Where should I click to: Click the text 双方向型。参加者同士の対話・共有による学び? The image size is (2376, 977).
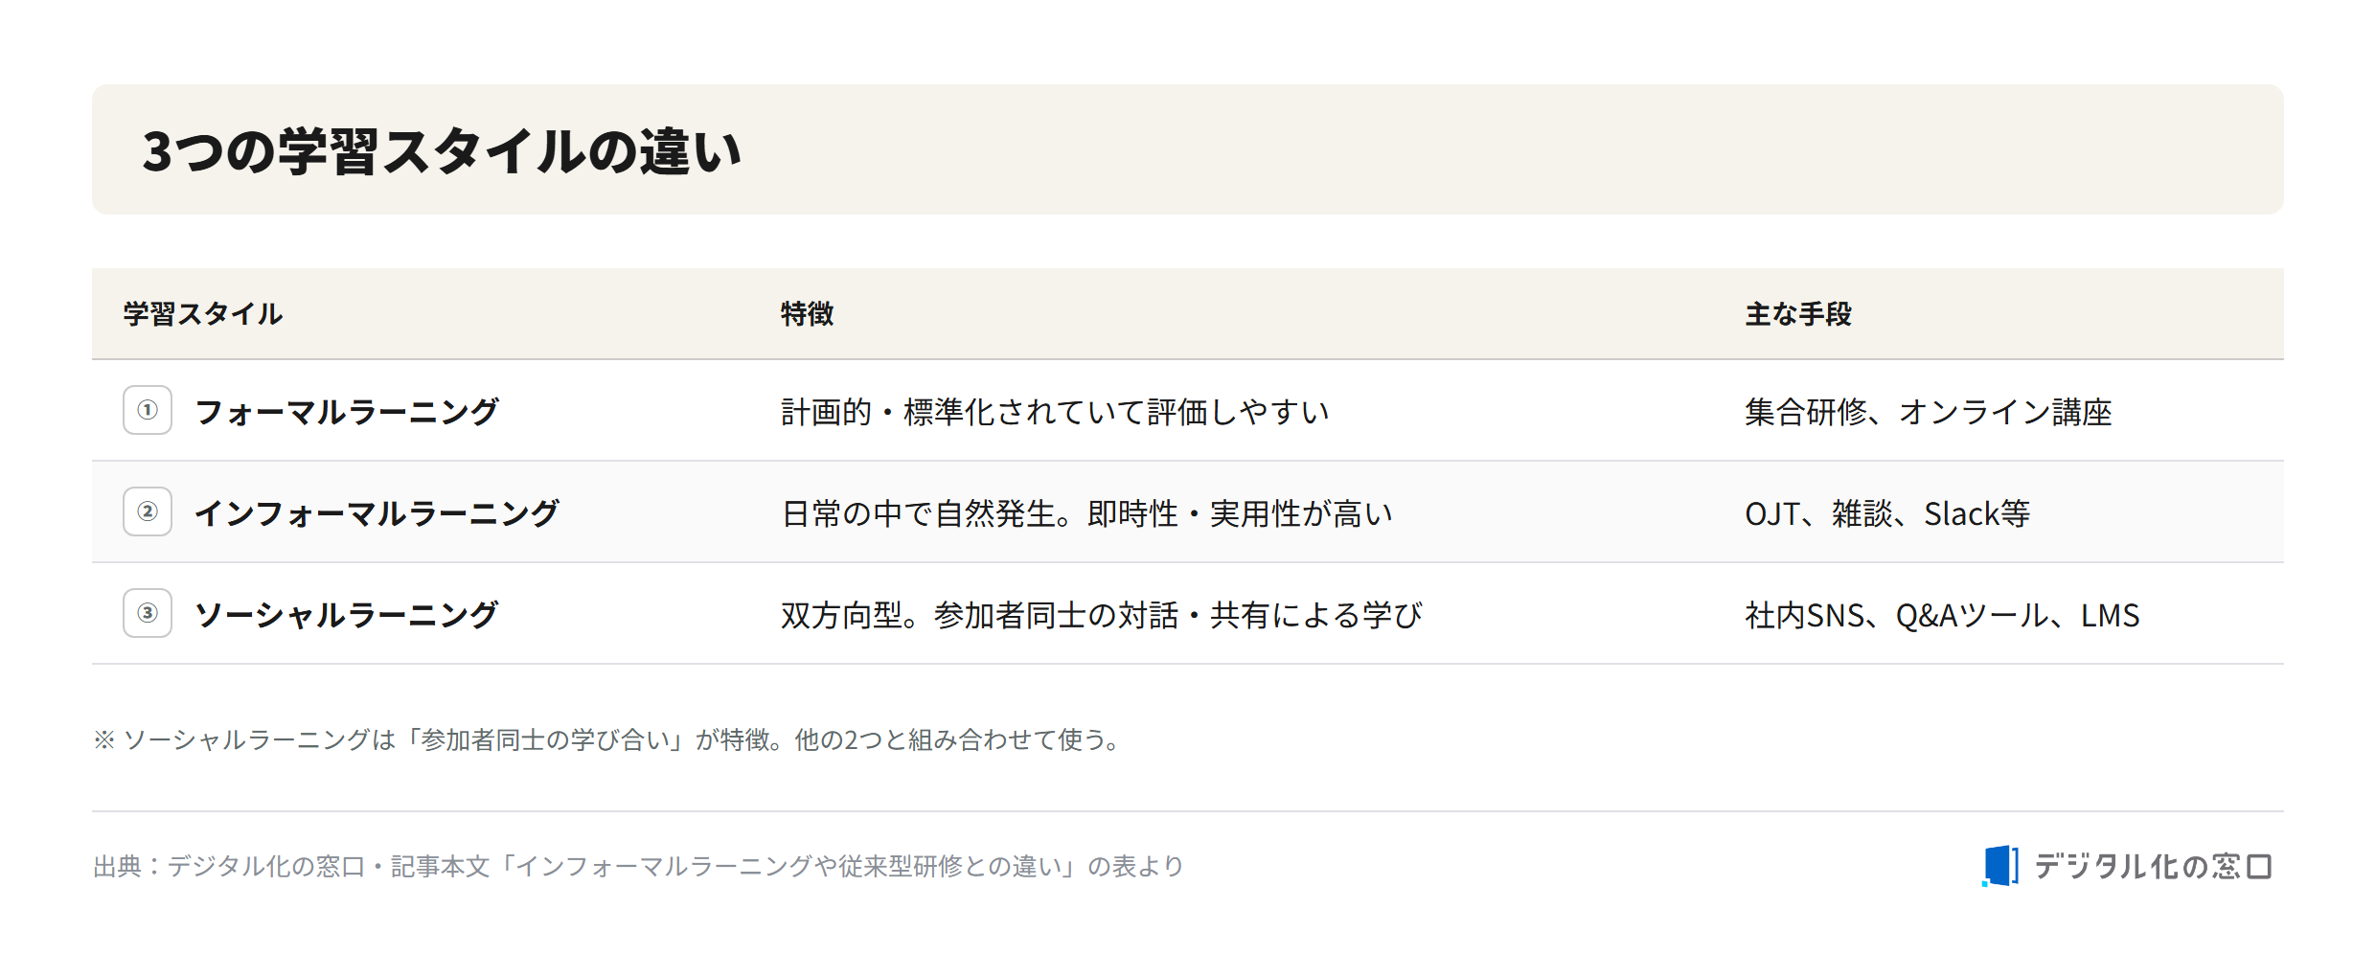point(1102,615)
